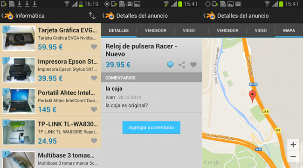Go back using Informática app logo
303x168 pixels.
[9, 16]
